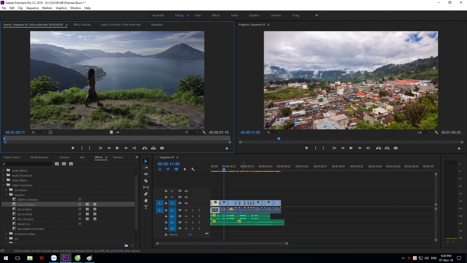
Task: Click Overwrite button in Source monitor
Action: 153,148
